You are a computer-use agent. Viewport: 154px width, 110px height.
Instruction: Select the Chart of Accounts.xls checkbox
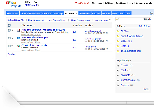coord(9,46)
